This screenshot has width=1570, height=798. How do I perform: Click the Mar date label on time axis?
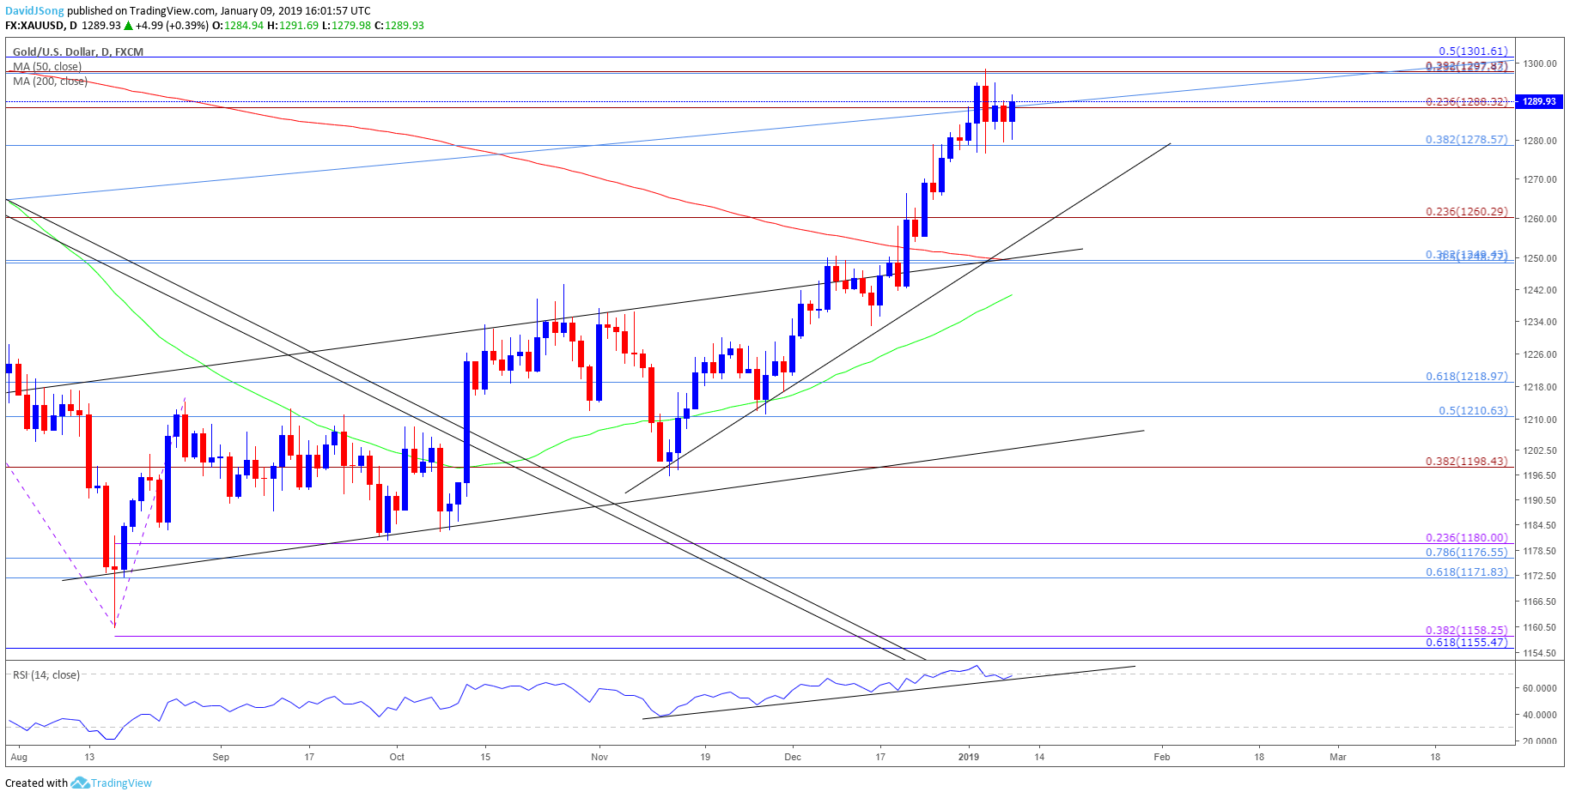1338,757
